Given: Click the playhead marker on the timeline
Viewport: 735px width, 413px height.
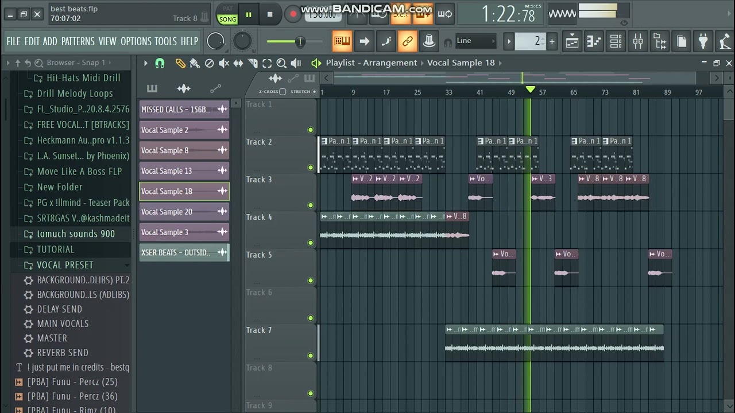Looking at the screenshot, I should [x=531, y=89].
